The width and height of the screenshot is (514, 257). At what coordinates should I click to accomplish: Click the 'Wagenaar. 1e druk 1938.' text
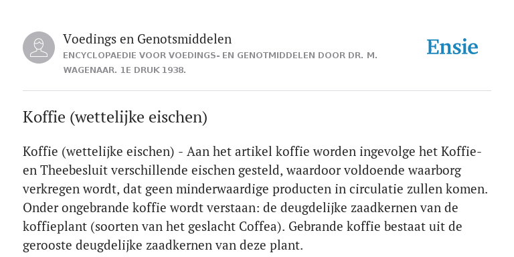coord(124,70)
